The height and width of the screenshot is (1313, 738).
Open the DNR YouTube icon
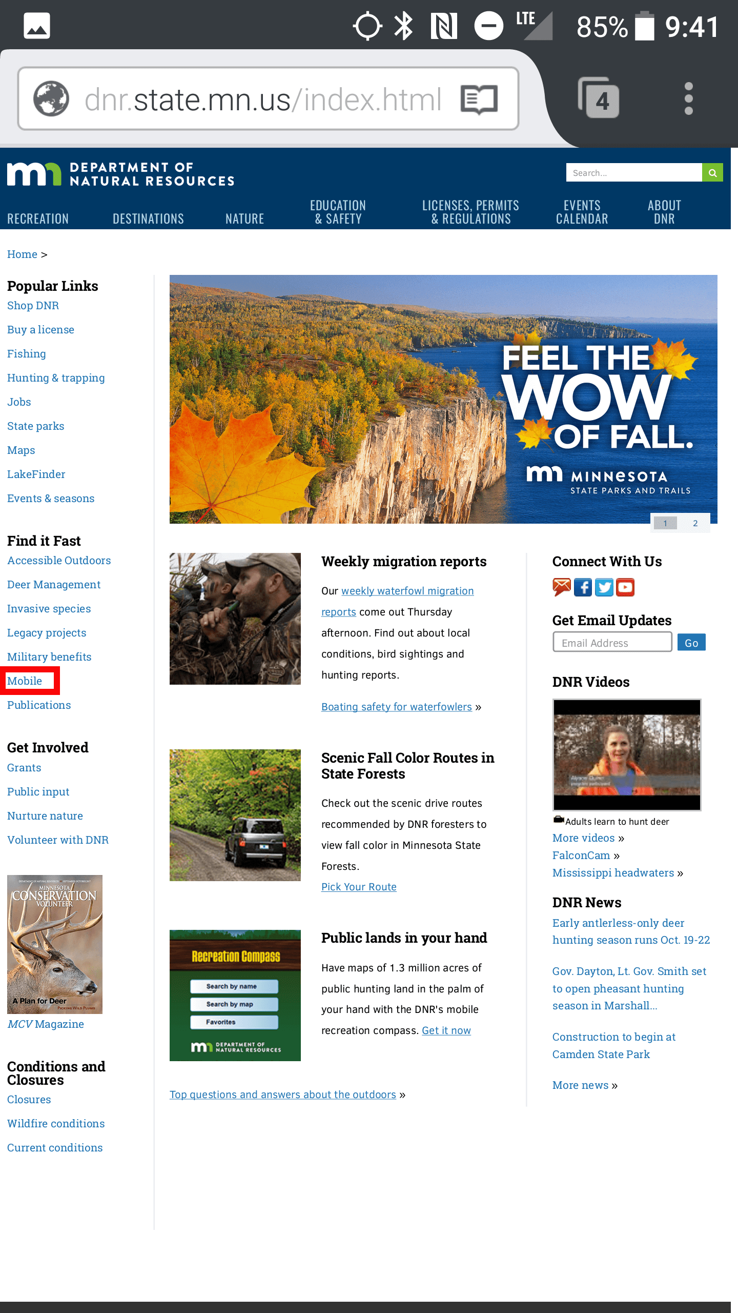[625, 587]
